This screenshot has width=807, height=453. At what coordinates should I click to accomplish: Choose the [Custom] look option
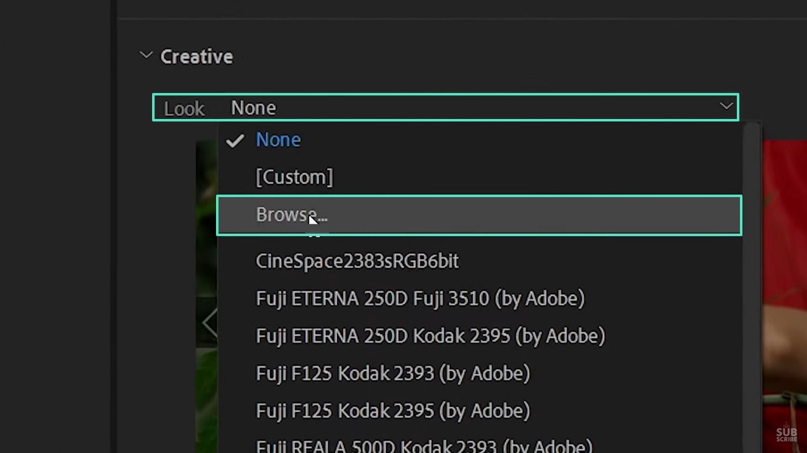294,177
